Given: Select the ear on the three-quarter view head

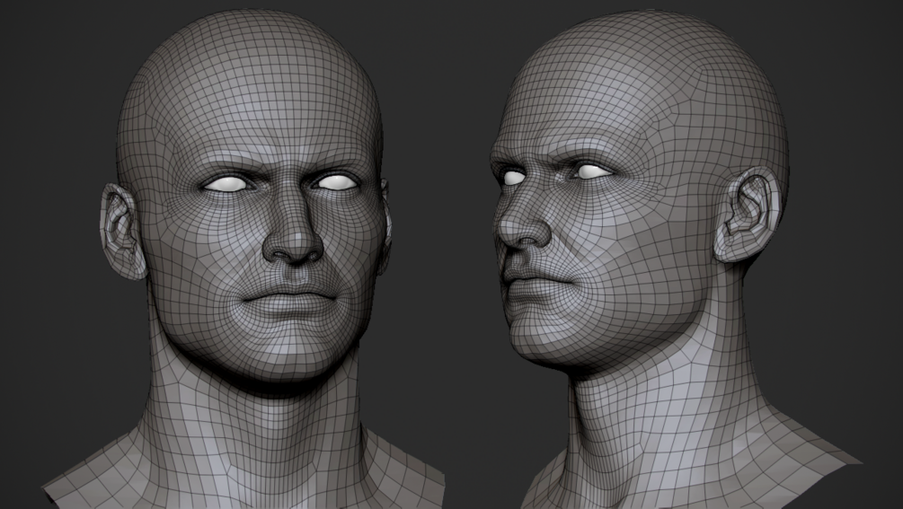Looking at the screenshot, I should click(748, 214).
